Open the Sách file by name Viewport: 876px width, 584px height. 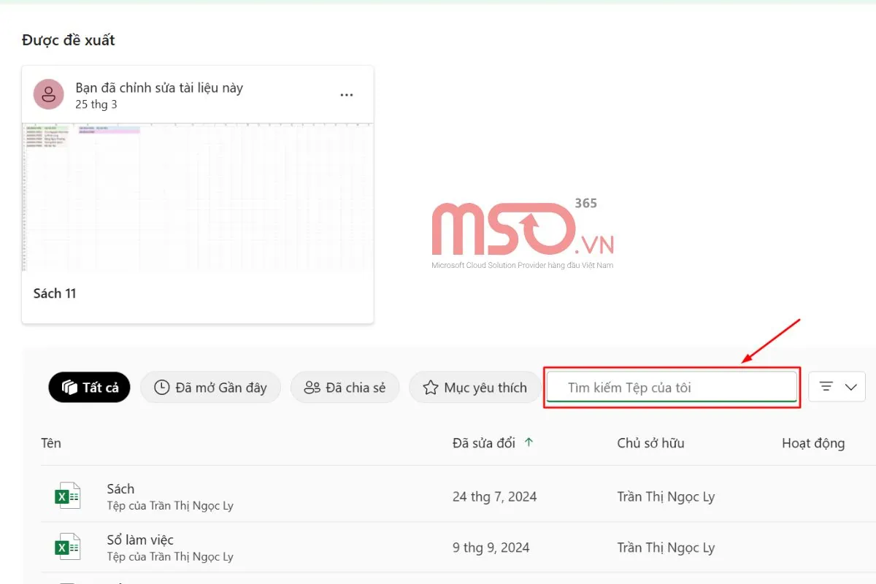point(120,489)
